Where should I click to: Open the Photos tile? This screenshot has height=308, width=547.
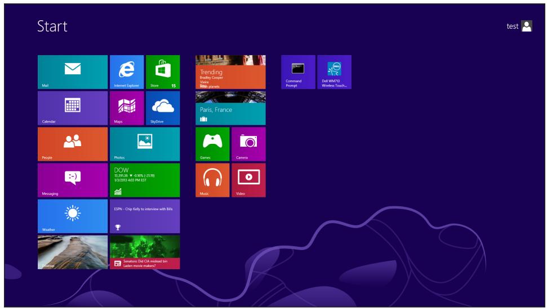145,144
